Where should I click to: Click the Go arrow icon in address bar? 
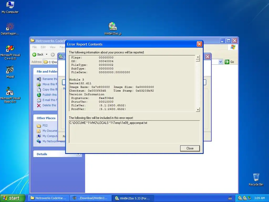(227, 62)
